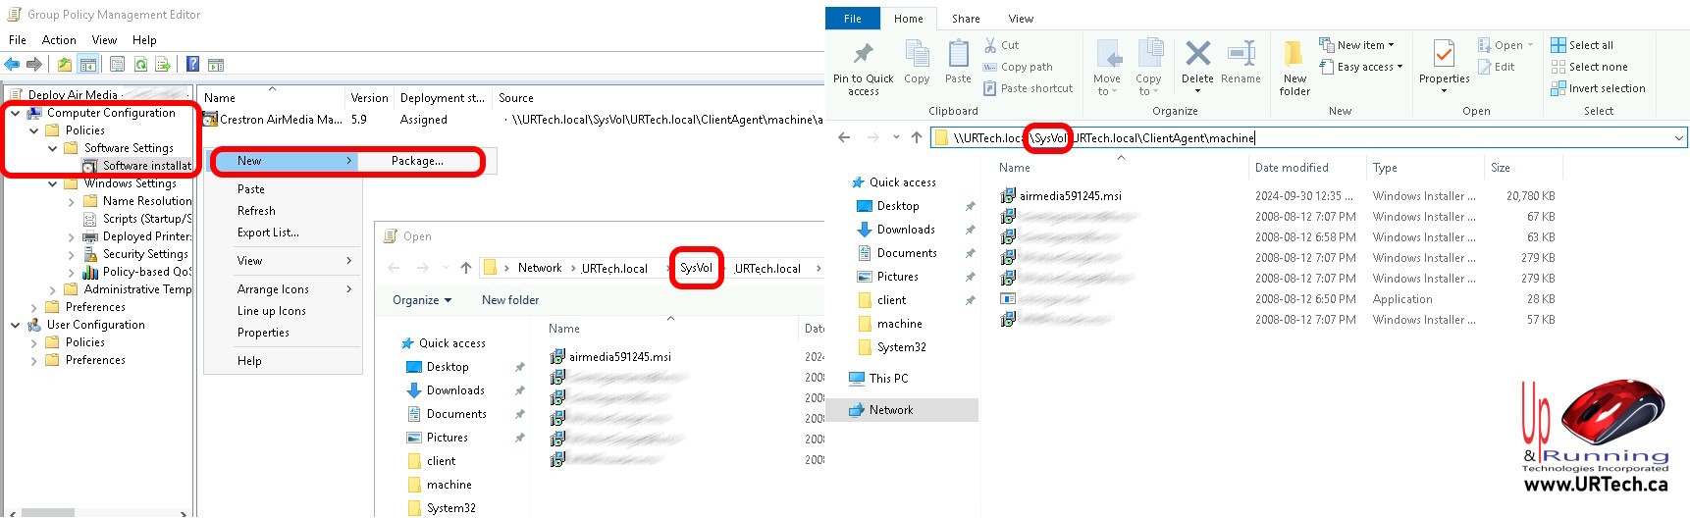Open the Organize dropdown in Open dialog

tap(422, 300)
